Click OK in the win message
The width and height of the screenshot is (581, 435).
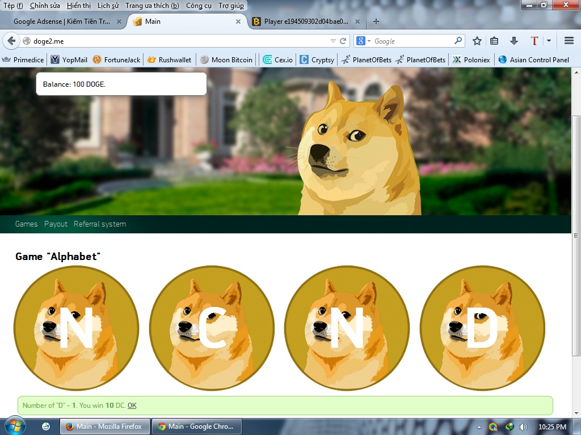click(x=132, y=406)
